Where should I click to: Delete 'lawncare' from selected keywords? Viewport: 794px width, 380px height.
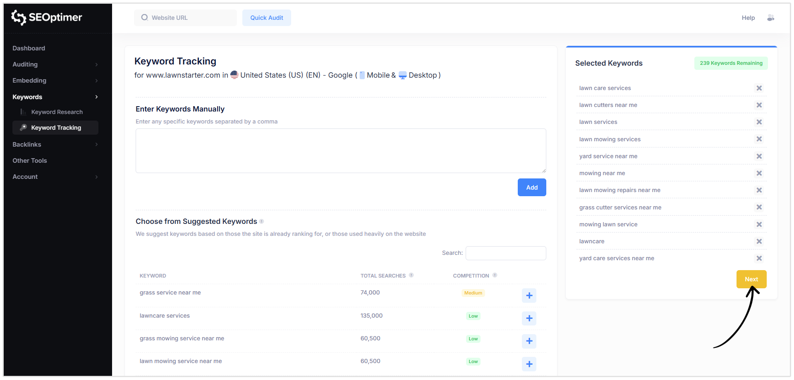coord(759,241)
